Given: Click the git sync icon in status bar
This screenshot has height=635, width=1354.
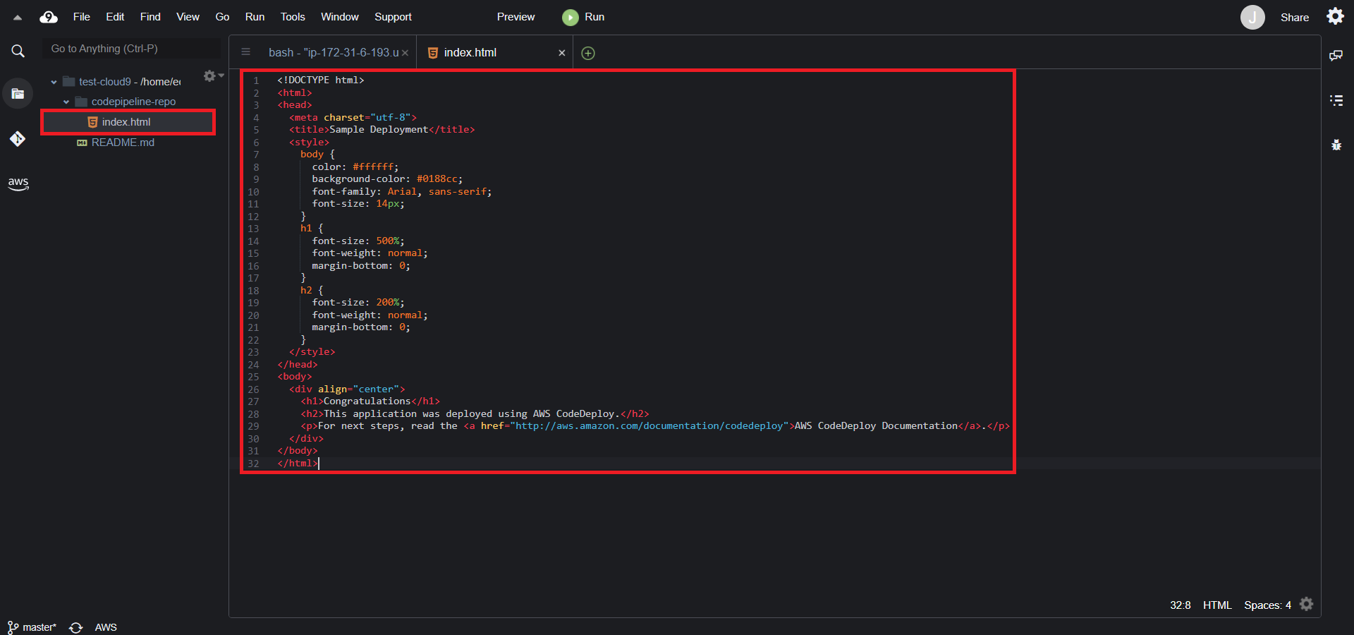Looking at the screenshot, I should click(76, 627).
